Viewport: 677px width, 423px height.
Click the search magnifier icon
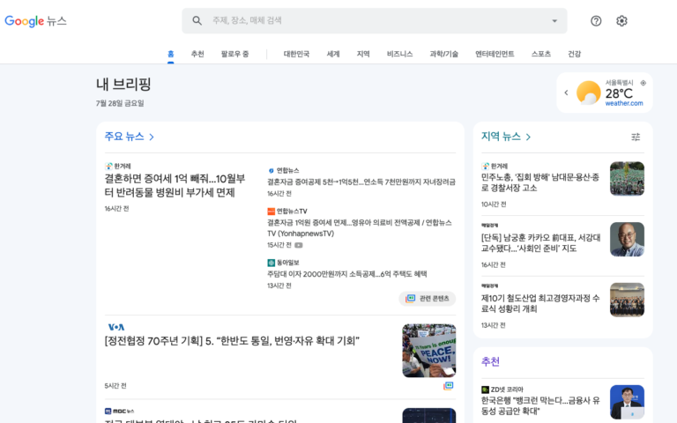197,21
